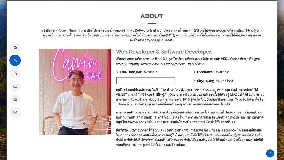
Task: Click the blank box under Full-Time job
Action: (146, 81)
